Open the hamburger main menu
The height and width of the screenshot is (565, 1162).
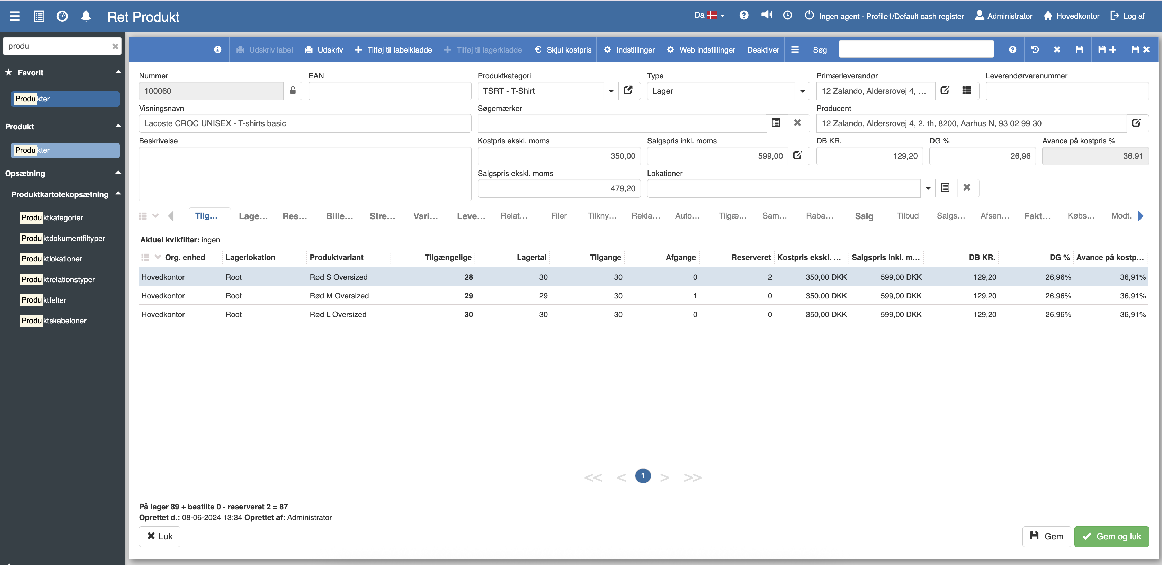pyautogui.click(x=15, y=16)
